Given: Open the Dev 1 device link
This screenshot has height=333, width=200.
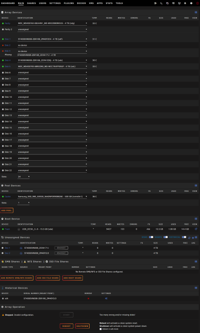Looking at the screenshot, I should coord(7,248).
